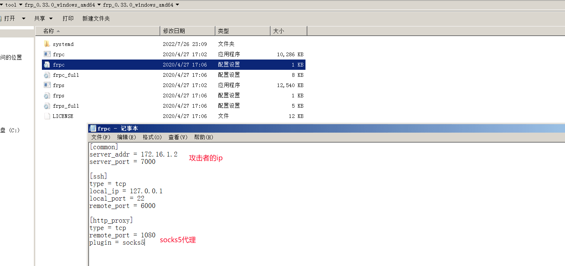Sort by the 名称 column header
Viewport: 565px width, 266px height.
98,31
